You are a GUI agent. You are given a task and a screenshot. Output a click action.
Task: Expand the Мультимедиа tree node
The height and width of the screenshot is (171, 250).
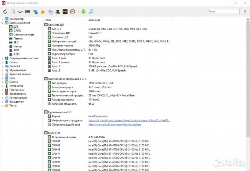pos(2,70)
